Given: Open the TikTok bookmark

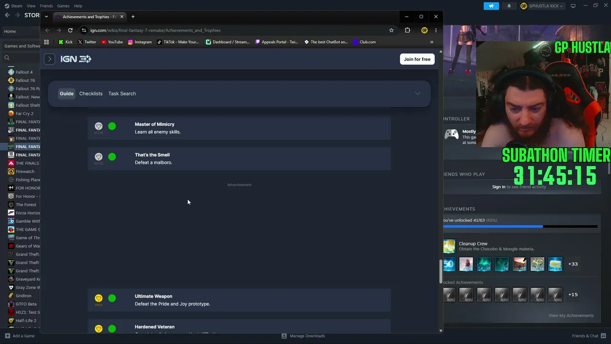Looking at the screenshot, I should tap(178, 42).
